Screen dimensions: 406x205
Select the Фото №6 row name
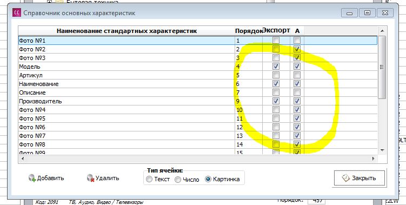pos(32,127)
